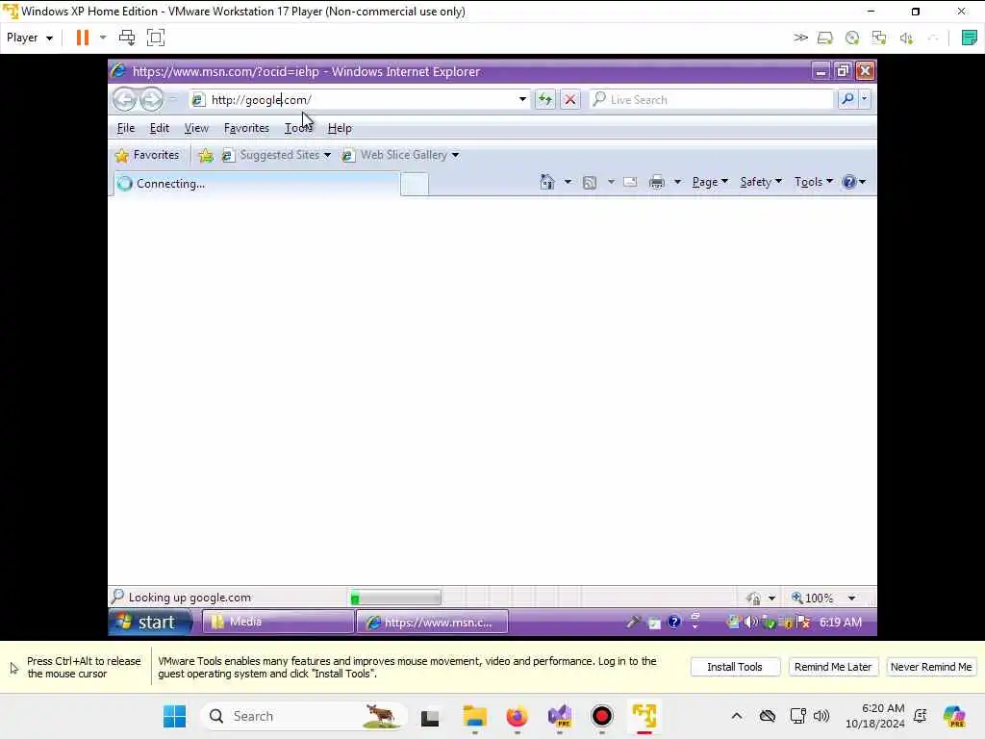Open a new tab with the blank tab button
The height and width of the screenshot is (739, 985).
[415, 184]
